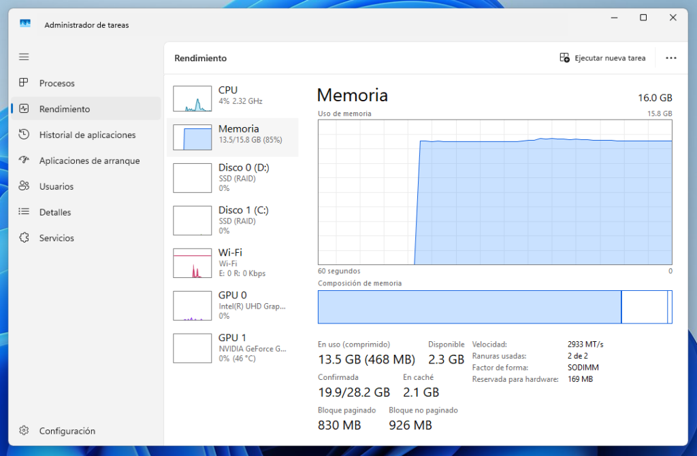Minimize the Administrador de tareas window
This screenshot has height=456, width=697.
pos(615,17)
